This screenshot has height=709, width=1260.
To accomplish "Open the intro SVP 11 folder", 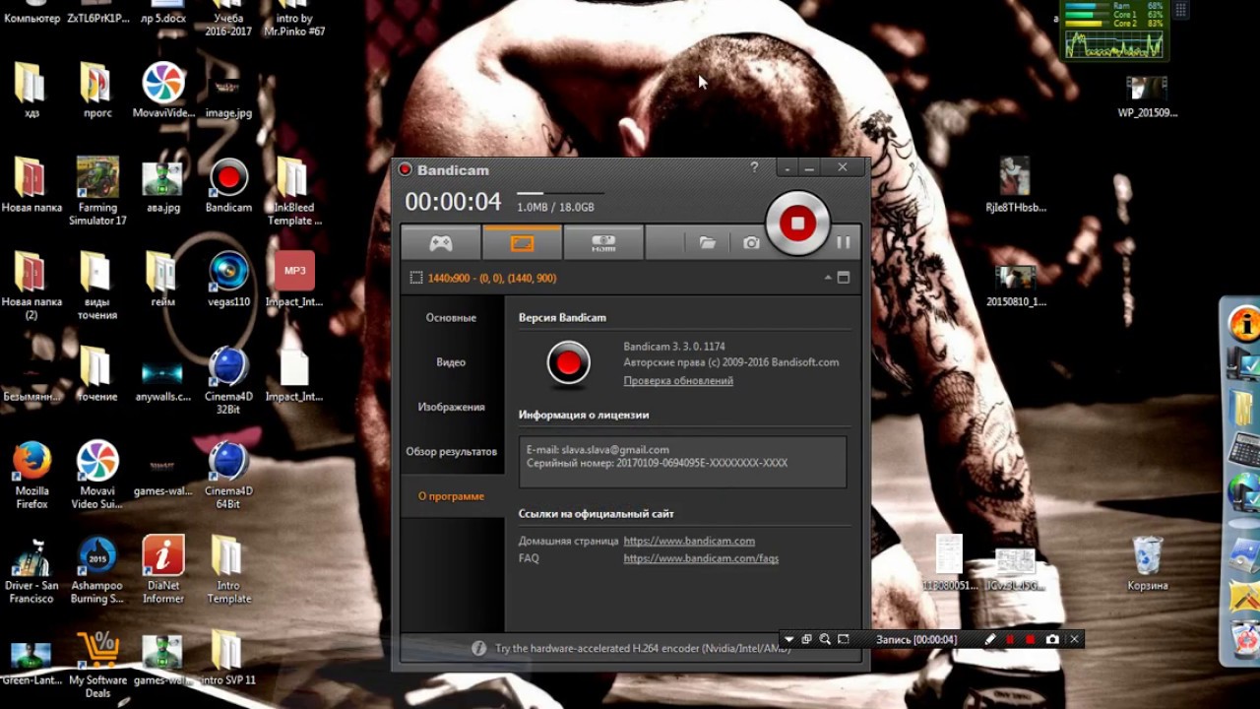I will click(x=228, y=658).
